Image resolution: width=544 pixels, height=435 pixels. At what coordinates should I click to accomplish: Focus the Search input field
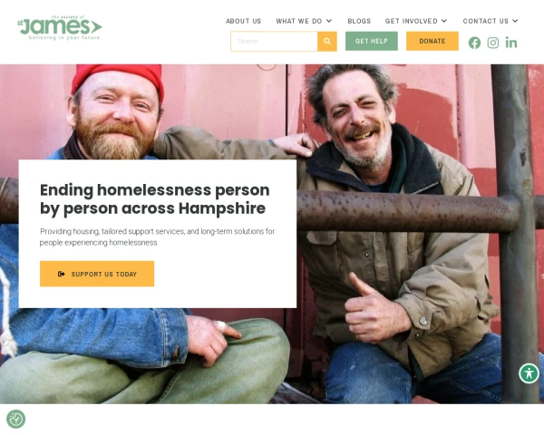pyautogui.click(x=274, y=42)
